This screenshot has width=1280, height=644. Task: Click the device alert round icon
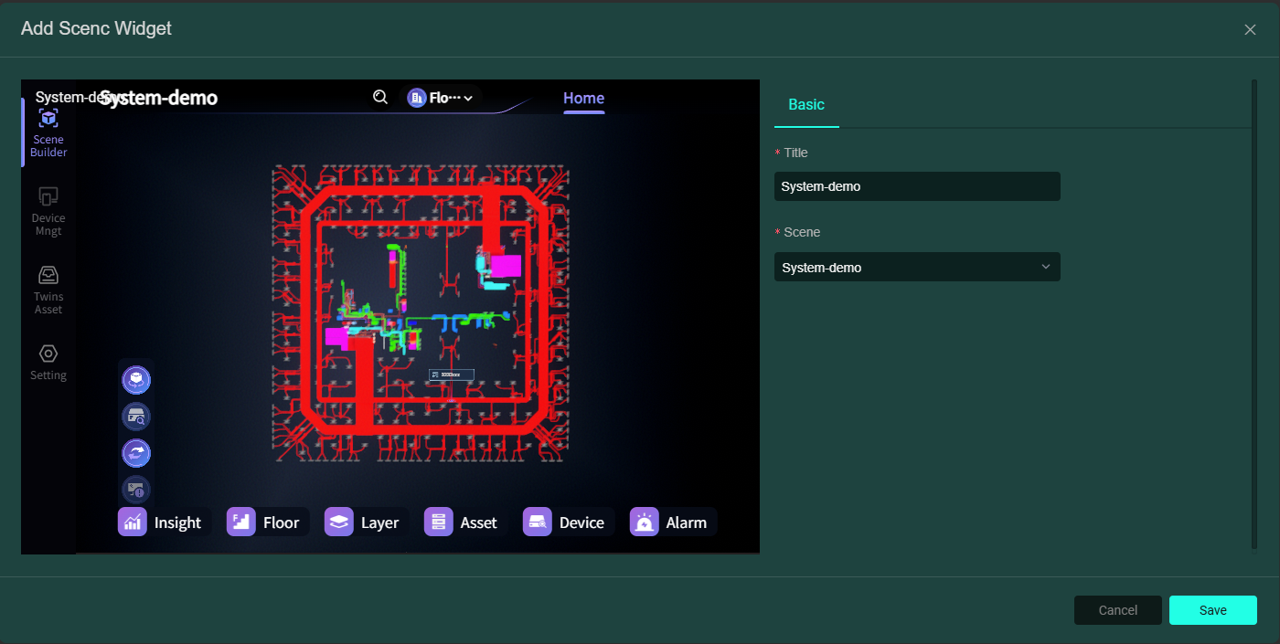pyautogui.click(x=136, y=489)
